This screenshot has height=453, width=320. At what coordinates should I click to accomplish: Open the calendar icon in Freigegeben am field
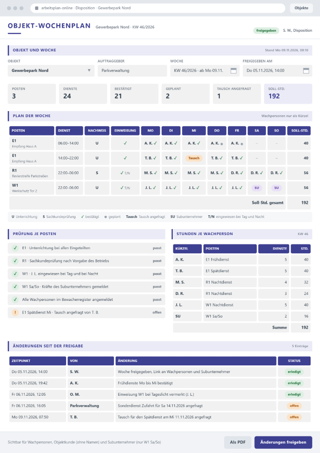tap(306, 71)
